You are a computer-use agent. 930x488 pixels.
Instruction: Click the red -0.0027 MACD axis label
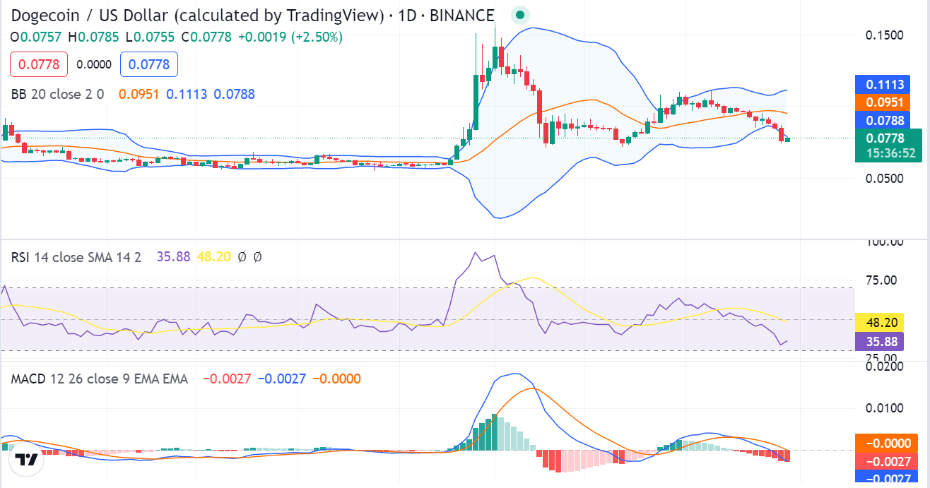point(888,461)
